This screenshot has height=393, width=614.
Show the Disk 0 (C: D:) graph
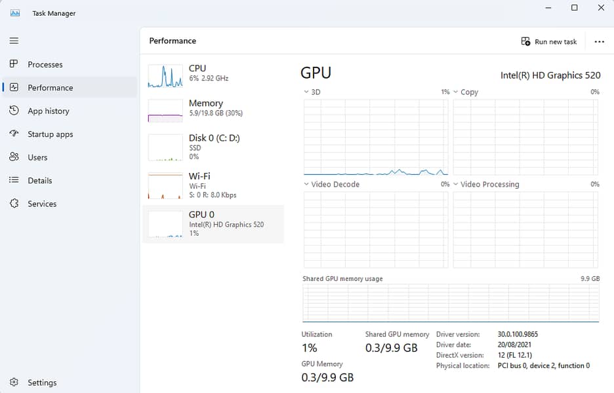click(x=165, y=147)
